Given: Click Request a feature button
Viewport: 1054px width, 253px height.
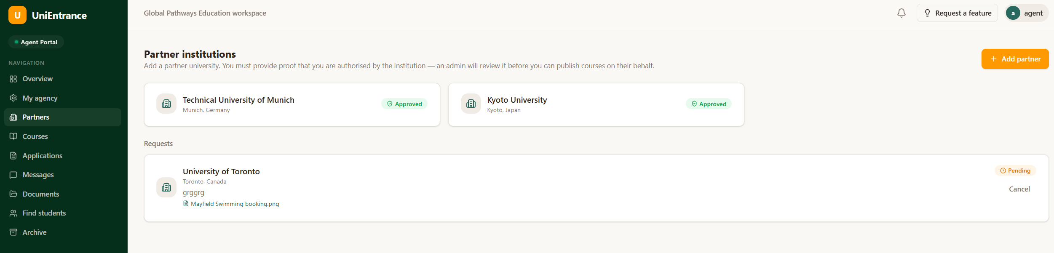Looking at the screenshot, I should coord(957,13).
